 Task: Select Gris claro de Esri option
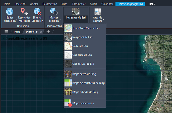[x=85, y=55]
